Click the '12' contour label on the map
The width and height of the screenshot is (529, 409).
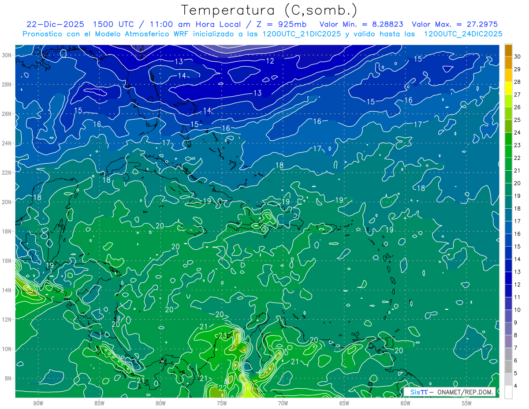[270, 61]
